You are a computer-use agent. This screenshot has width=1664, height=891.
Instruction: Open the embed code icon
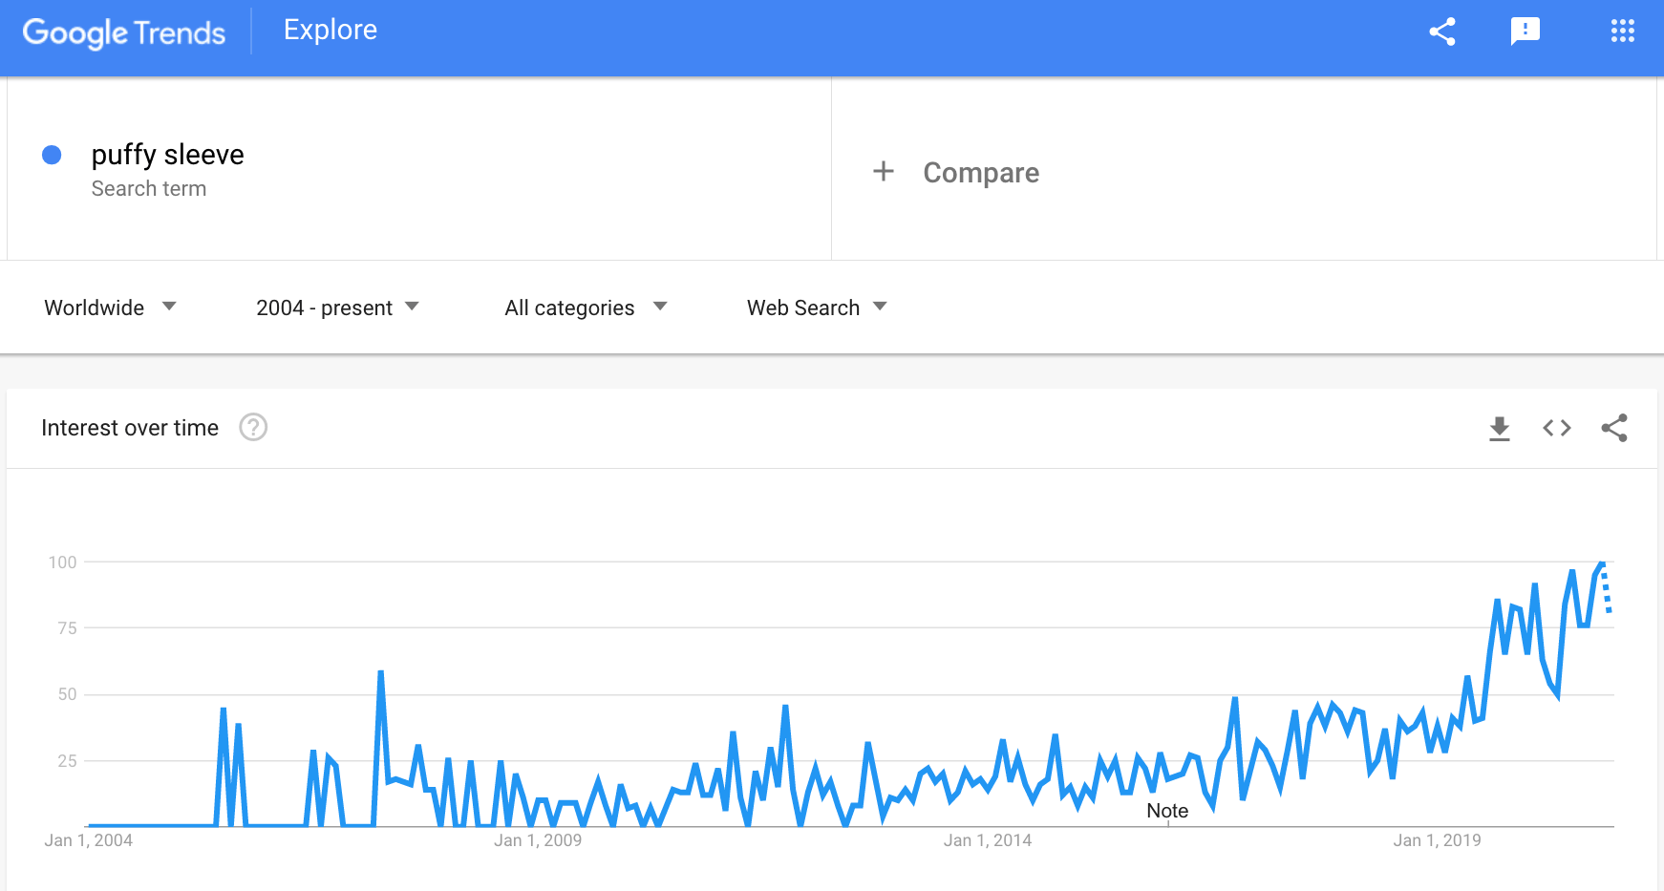coord(1557,428)
